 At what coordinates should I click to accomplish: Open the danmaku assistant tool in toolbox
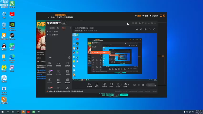click(x=50, y=64)
